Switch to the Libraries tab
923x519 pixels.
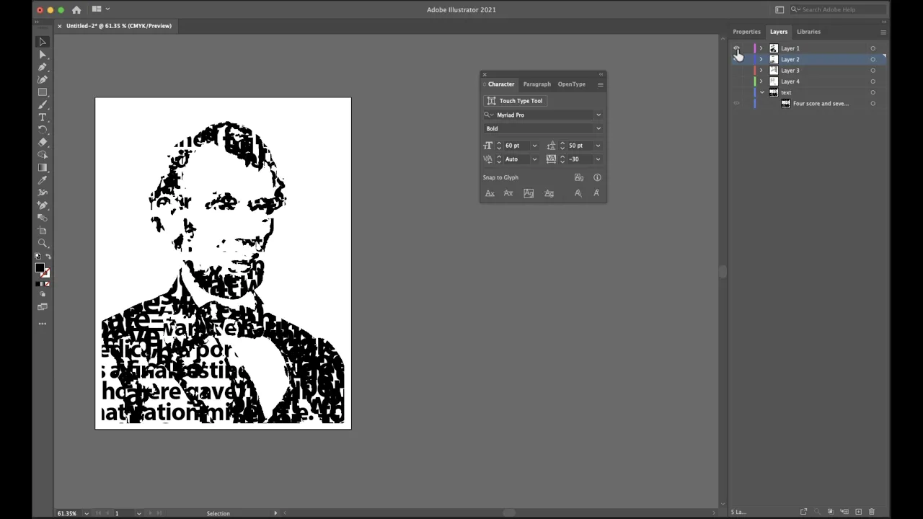tap(808, 32)
